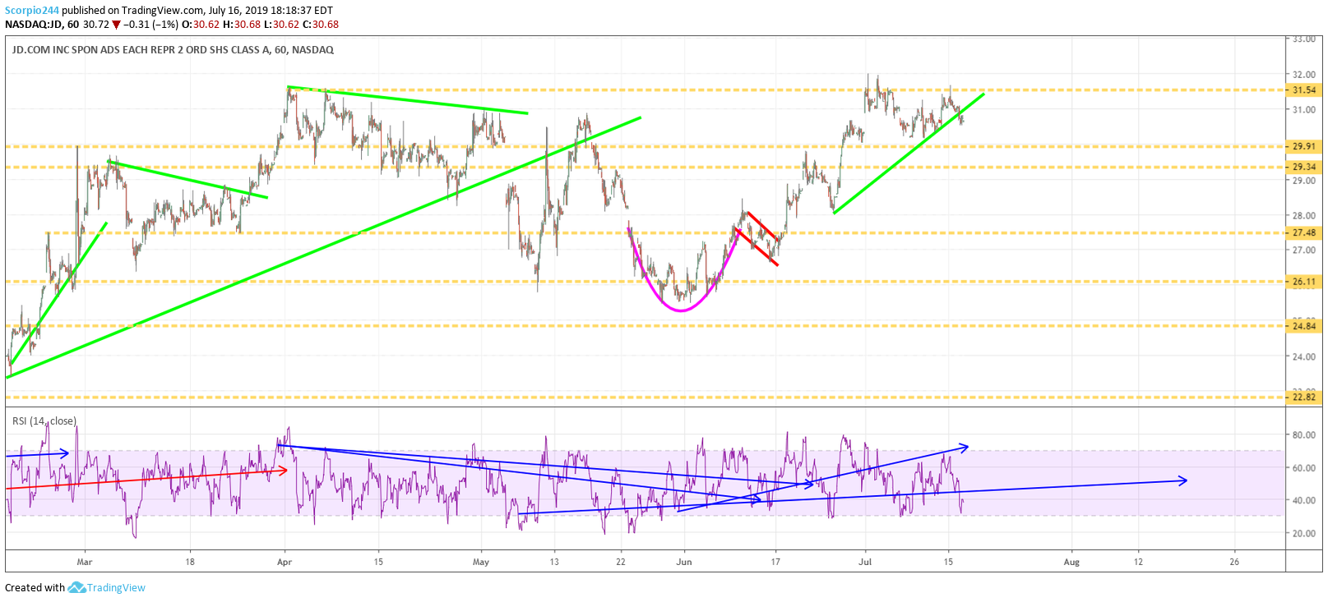Click the 80.00 RSI axis value
This screenshot has height=602, width=1328.
pyautogui.click(x=1303, y=435)
